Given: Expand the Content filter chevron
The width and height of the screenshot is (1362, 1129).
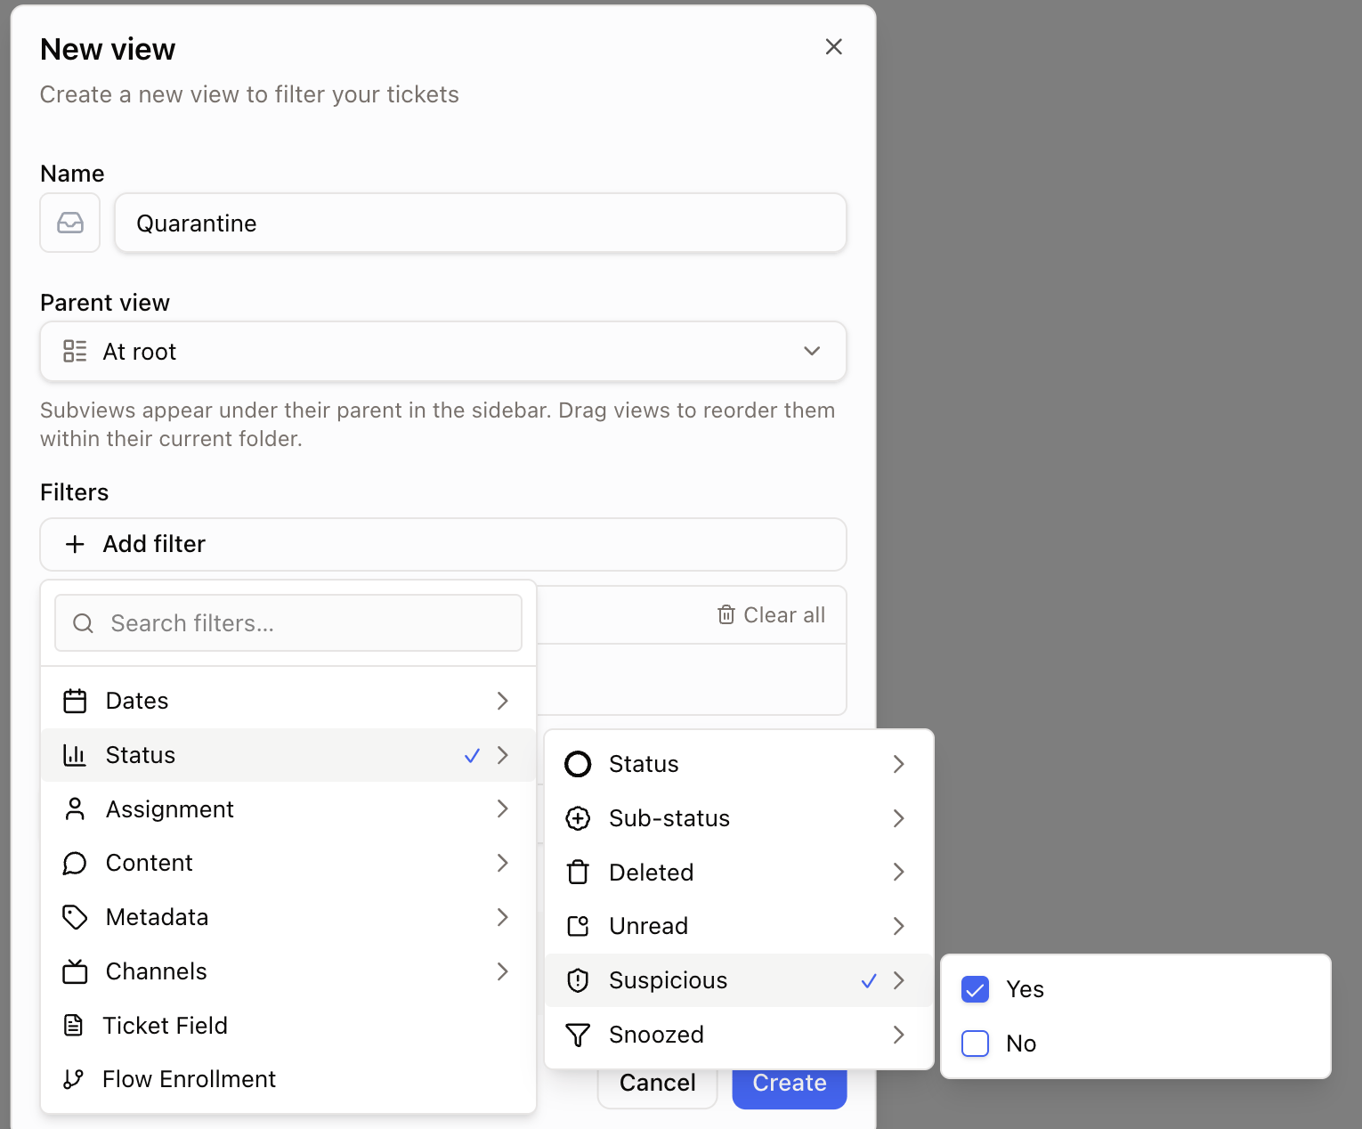Looking at the screenshot, I should (x=502, y=863).
